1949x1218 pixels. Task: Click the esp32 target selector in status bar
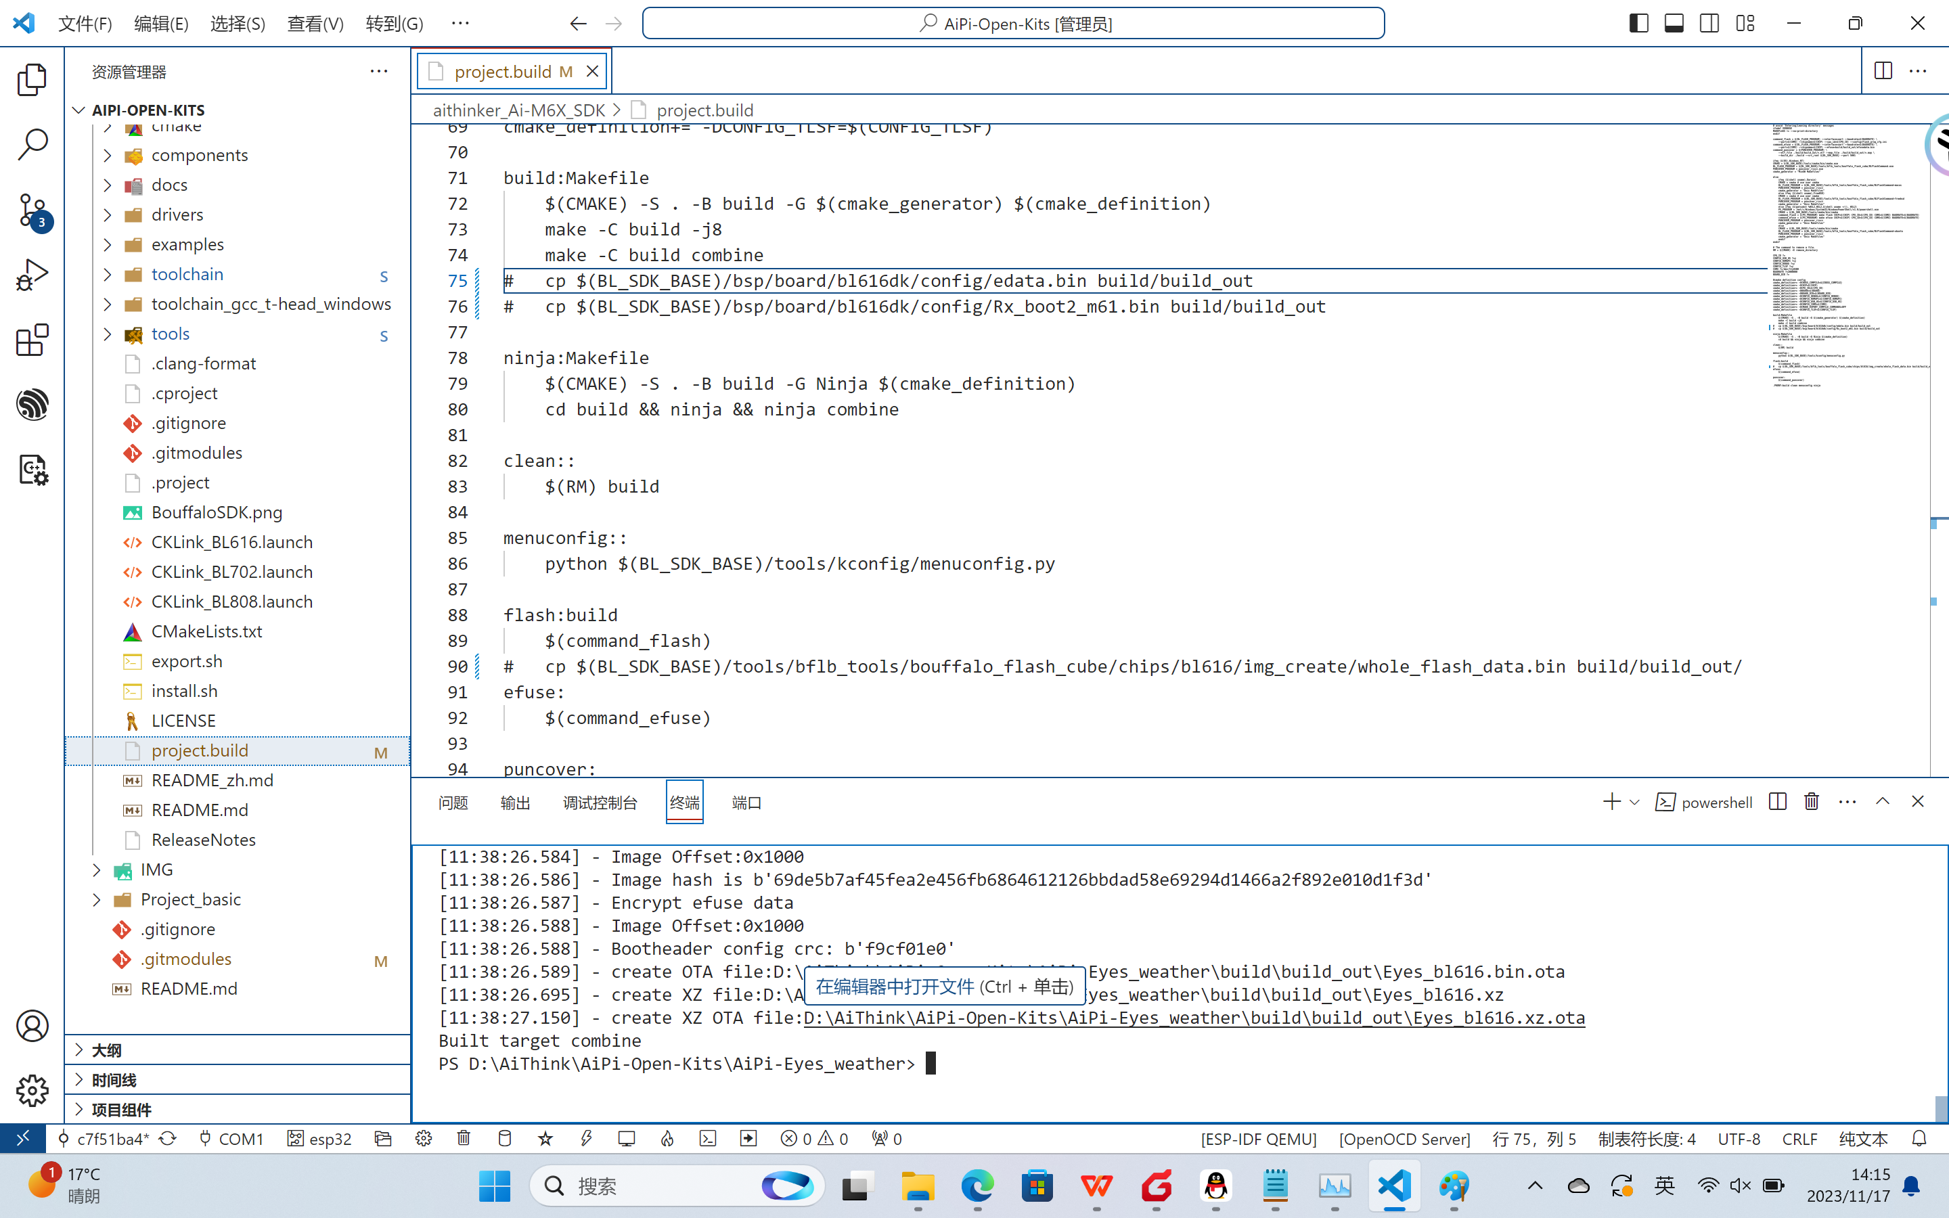pyautogui.click(x=319, y=1138)
